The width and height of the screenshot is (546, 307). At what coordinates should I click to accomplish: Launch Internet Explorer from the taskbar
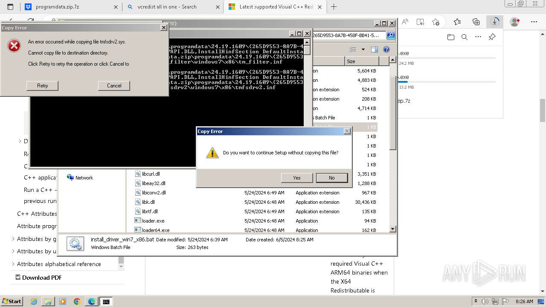[34, 301]
